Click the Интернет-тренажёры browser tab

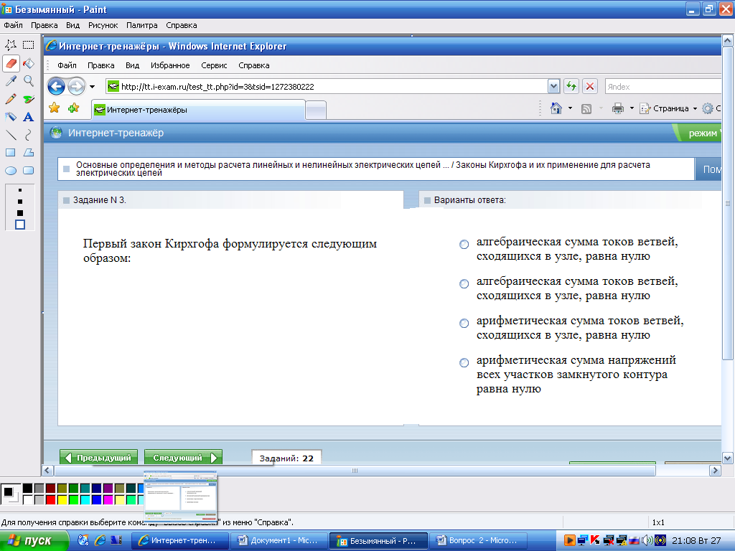click(x=198, y=110)
